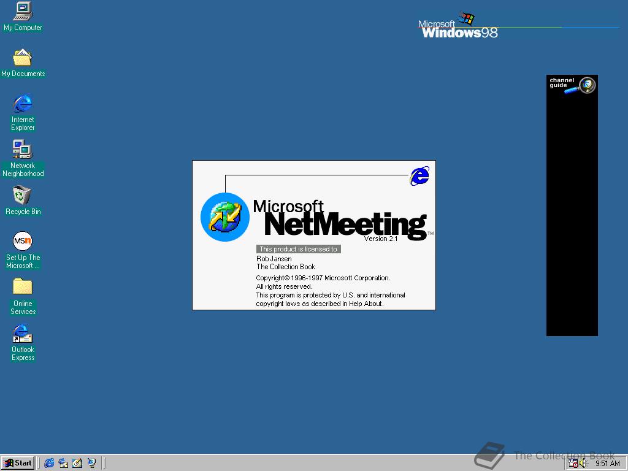This screenshot has height=471, width=628.
Task: Click the Quick Launch toolbar grip handle
Action: click(x=39, y=463)
